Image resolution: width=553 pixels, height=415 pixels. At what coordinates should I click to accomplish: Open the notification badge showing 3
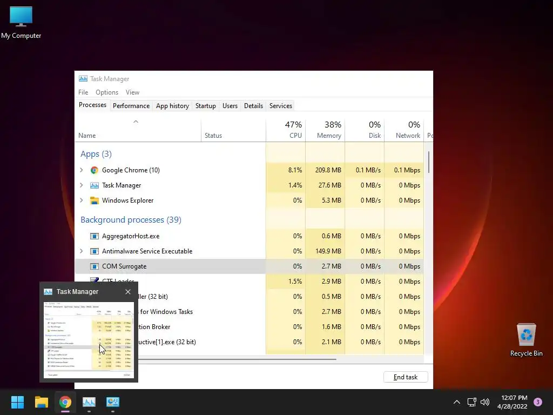(x=538, y=402)
